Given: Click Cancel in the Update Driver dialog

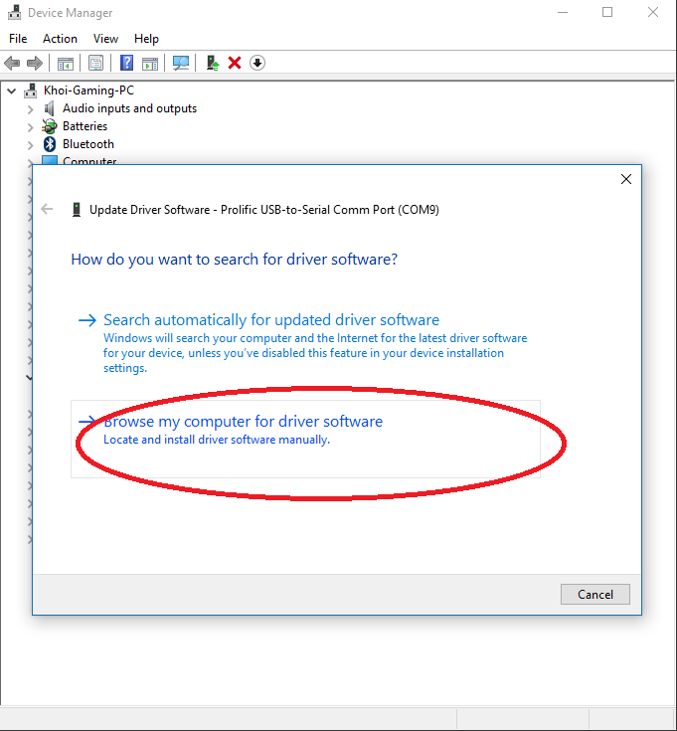Looking at the screenshot, I should point(595,594).
